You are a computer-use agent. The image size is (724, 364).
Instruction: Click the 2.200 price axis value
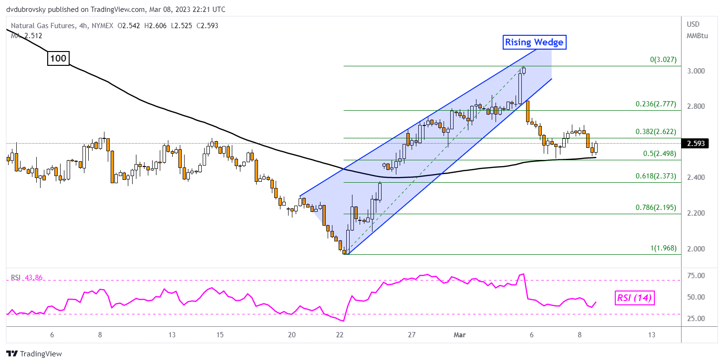696,213
